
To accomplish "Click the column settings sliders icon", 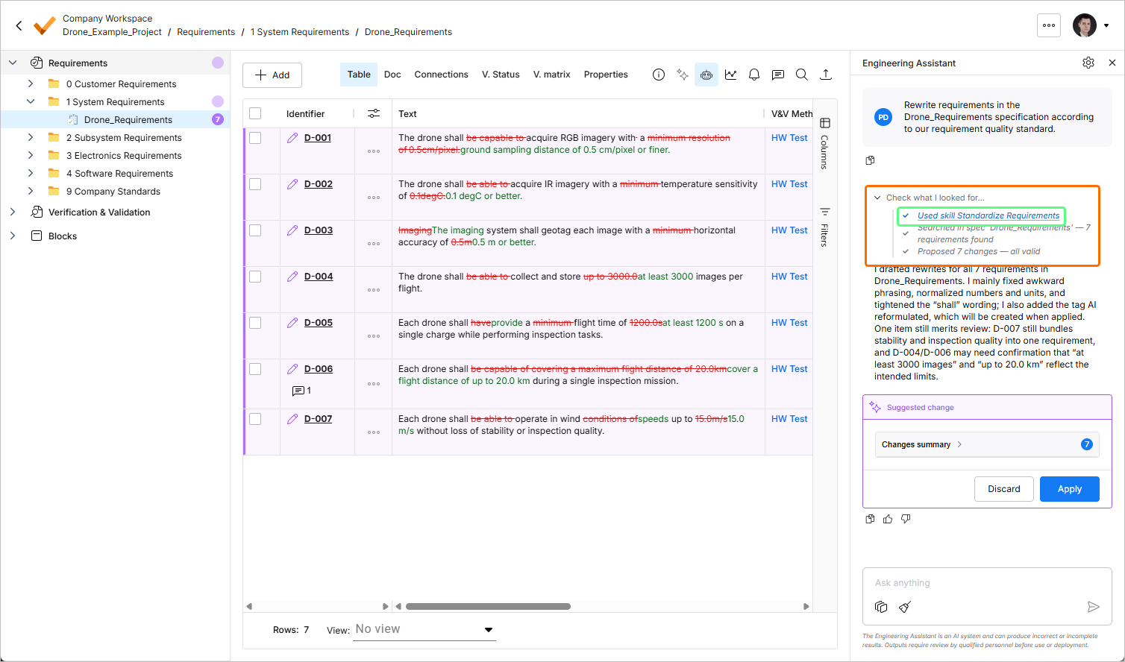I will 374,113.
